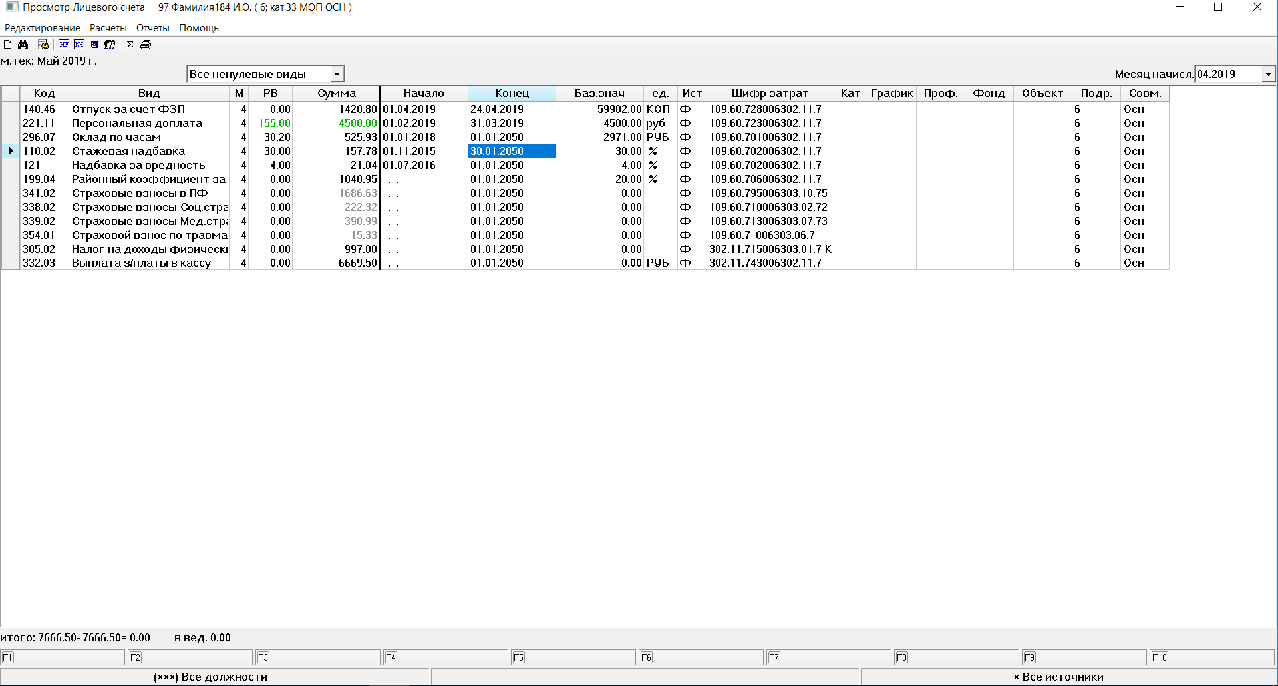Click the two people faces icon
Screen dimensions: 1278x686
click(110, 45)
